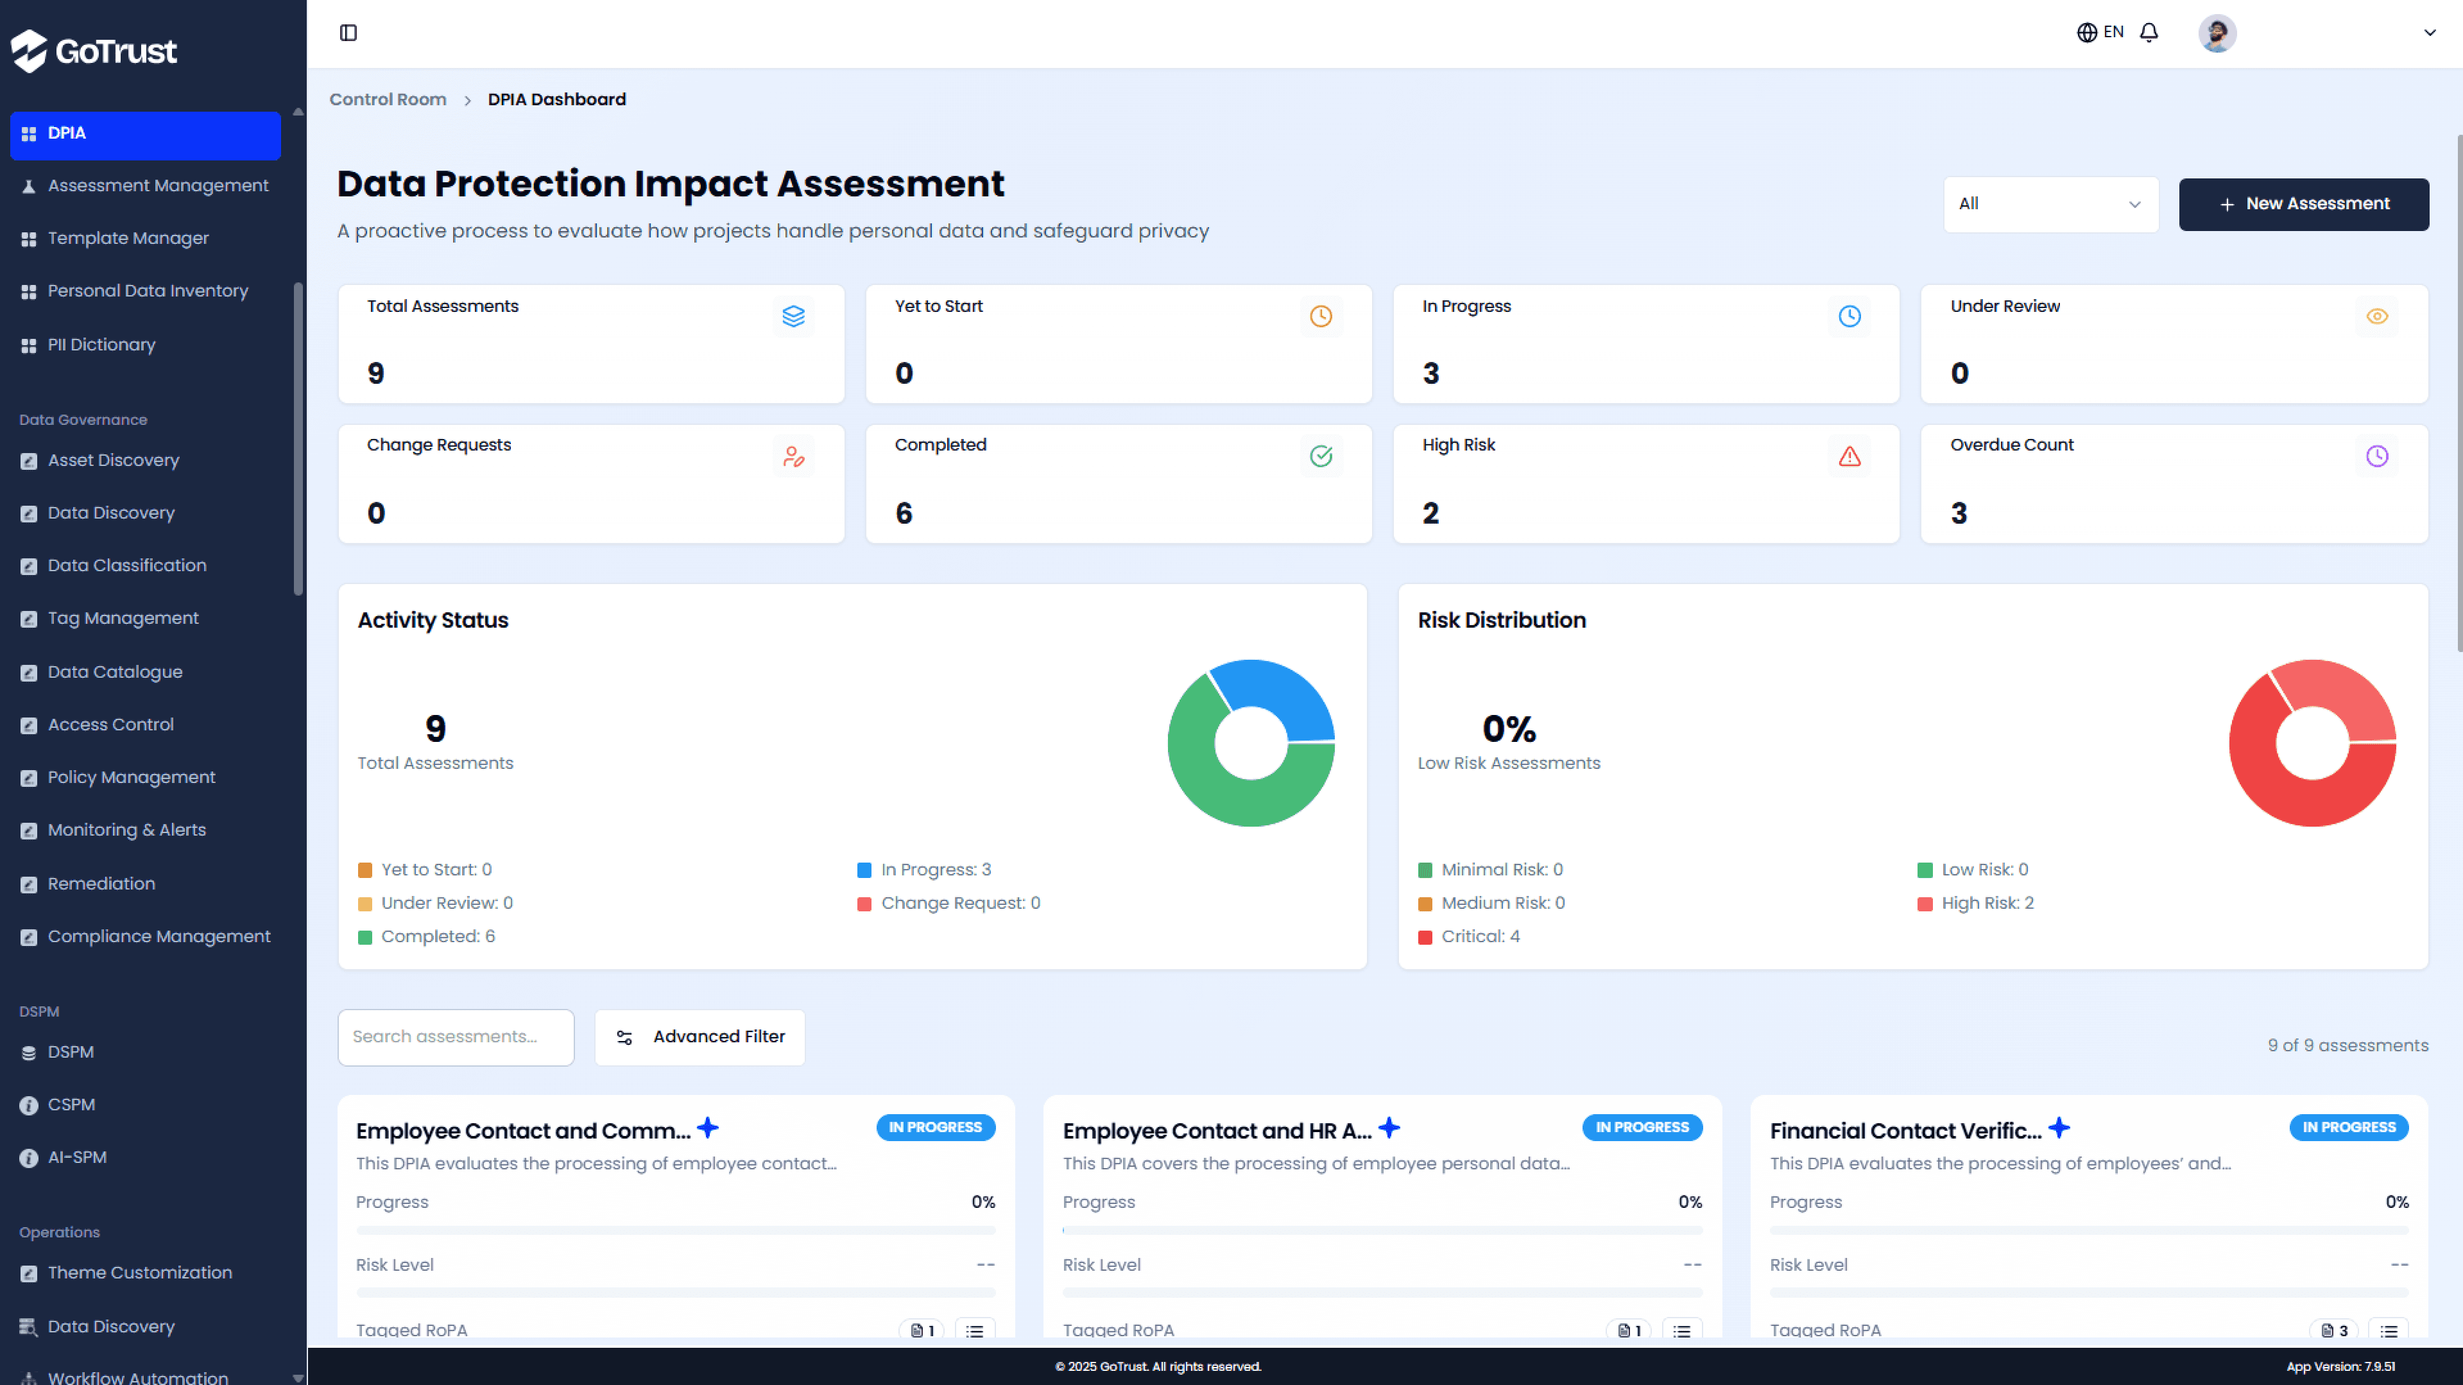Image resolution: width=2463 pixels, height=1385 pixels.
Task: Click the New Assessment button
Action: [x=2303, y=203]
